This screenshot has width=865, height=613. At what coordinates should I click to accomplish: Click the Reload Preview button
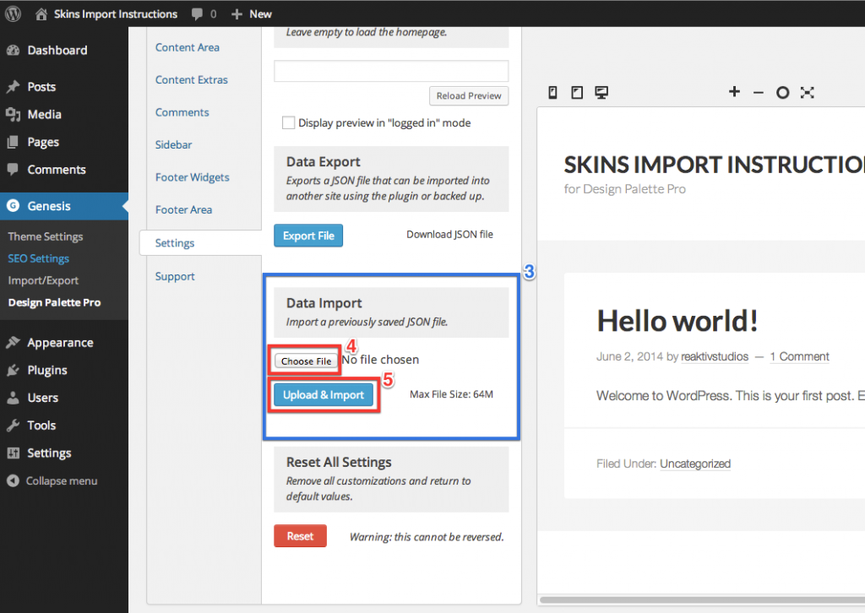click(x=469, y=96)
